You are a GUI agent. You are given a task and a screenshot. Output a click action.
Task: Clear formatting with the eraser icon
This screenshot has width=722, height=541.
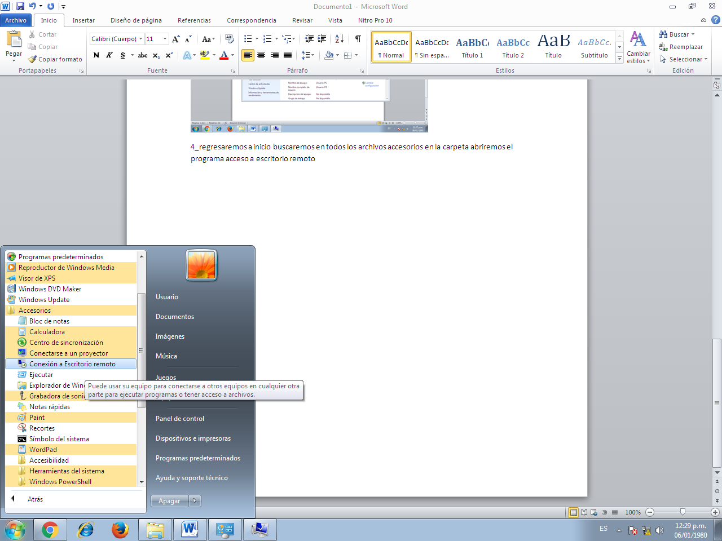[x=229, y=39]
